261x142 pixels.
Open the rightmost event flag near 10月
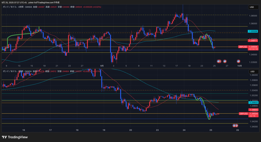239,61
